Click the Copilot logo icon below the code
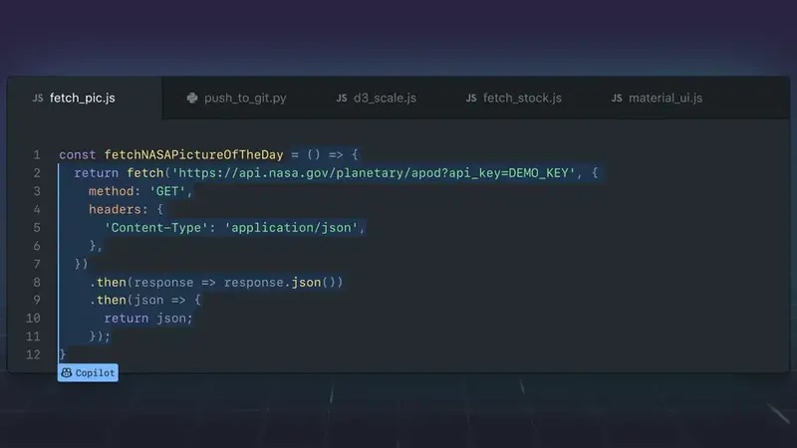Image resolution: width=797 pixels, height=448 pixels. point(67,373)
